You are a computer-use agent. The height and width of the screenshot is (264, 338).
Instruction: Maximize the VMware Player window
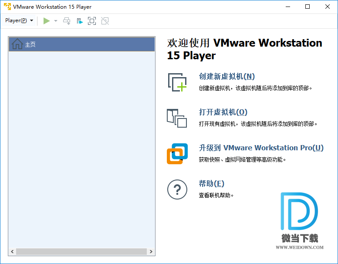pyautogui.click(x=308, y=7)
